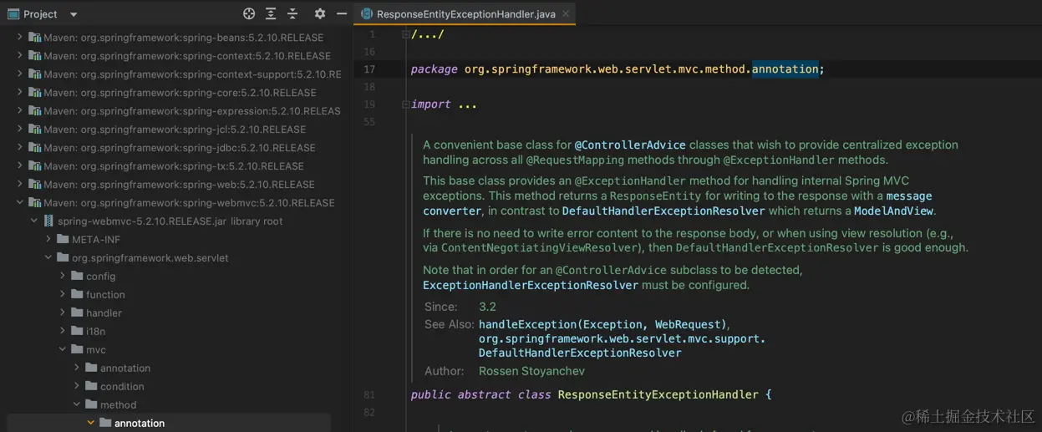Collapse org.springframework.web.servlet package
Viewport: 1042px width, 432px height.
[x=48, y=257]
